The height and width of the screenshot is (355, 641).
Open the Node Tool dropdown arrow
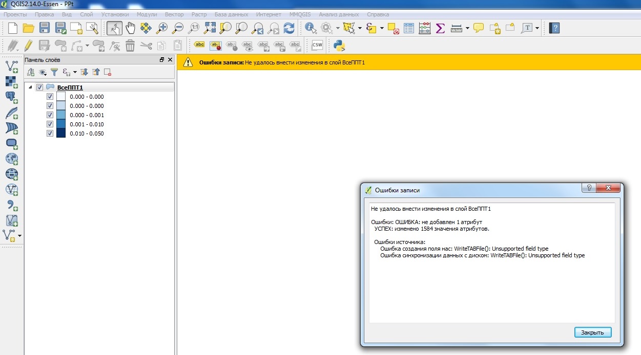pos(88,46)
